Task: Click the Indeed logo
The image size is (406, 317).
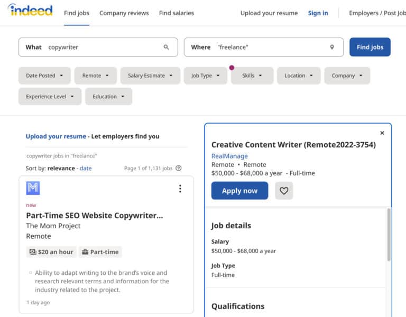Action: click(x=30, y=11)
